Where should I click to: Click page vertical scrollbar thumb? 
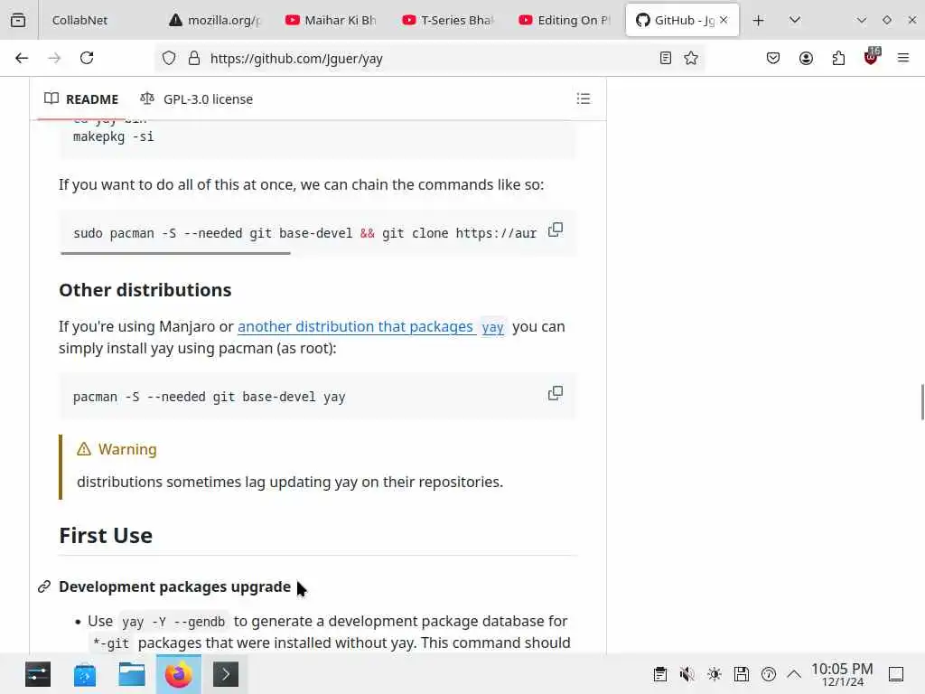(922, 402)
